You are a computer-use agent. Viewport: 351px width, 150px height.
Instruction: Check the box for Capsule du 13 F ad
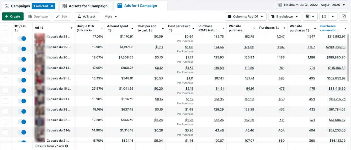tap(6, 49)
